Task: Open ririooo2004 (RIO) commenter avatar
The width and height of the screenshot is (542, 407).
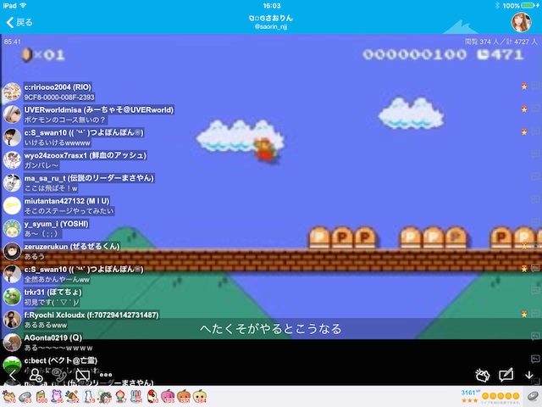Action: (12, 92)
